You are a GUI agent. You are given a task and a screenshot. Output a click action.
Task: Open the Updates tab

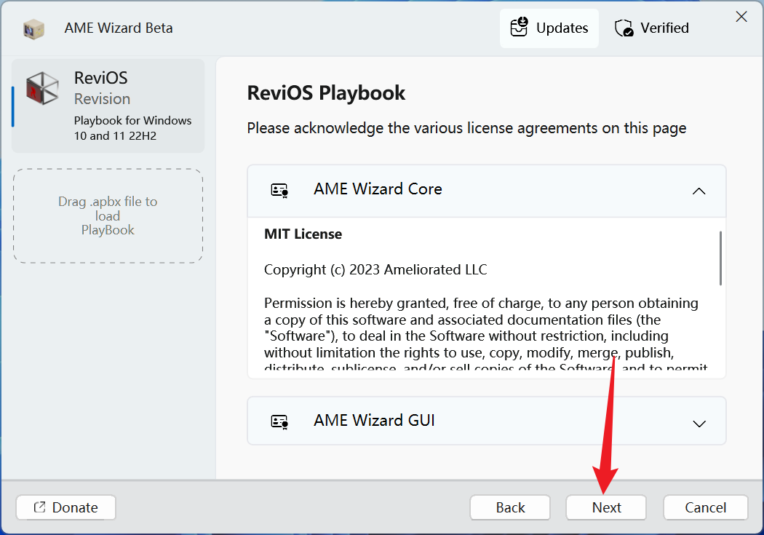click(549, 28)
